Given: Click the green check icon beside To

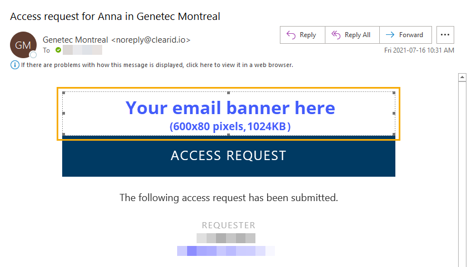Looking at the screenshot, I should tap(58, 50).
